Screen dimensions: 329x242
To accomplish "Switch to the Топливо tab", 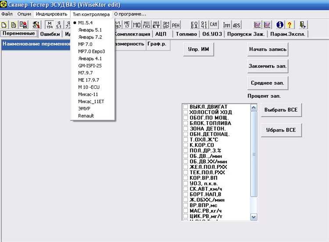I will [186, 34].
